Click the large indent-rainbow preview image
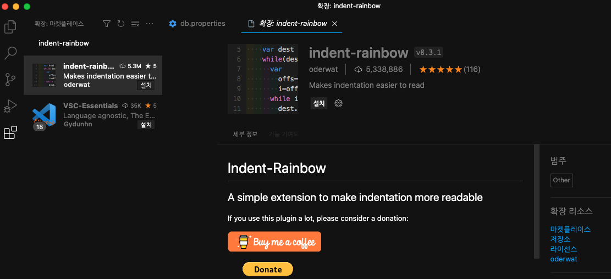This screenshot has width=611, height=279. tap(263, 79)
